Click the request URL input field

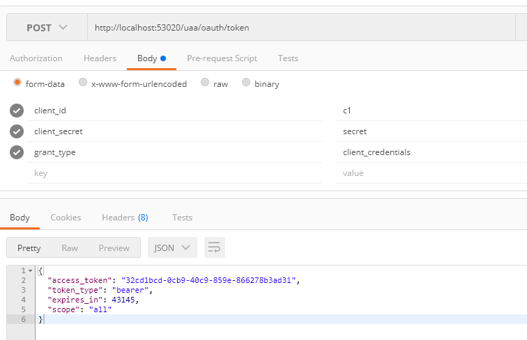tap(300, 28)
